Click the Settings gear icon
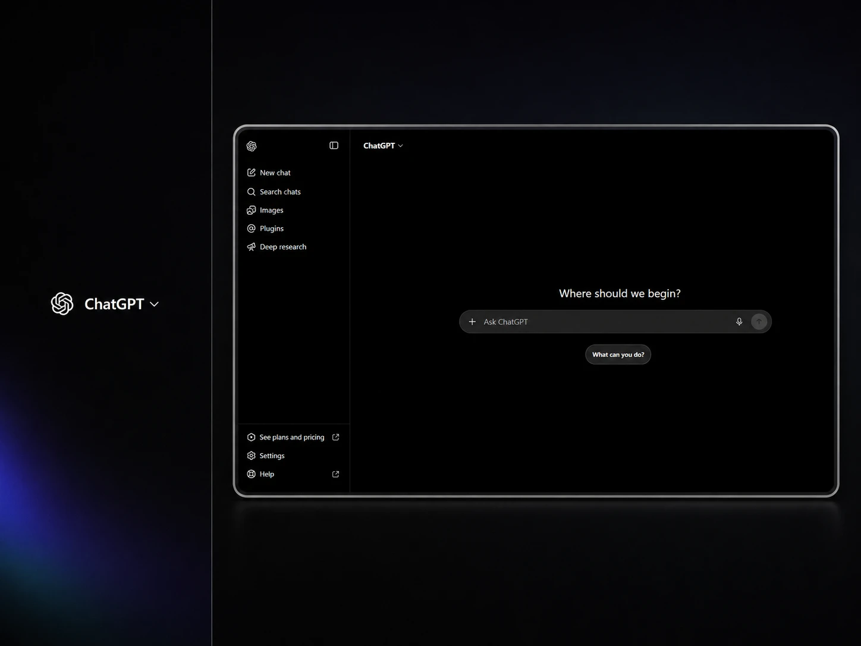 (252, 456)
